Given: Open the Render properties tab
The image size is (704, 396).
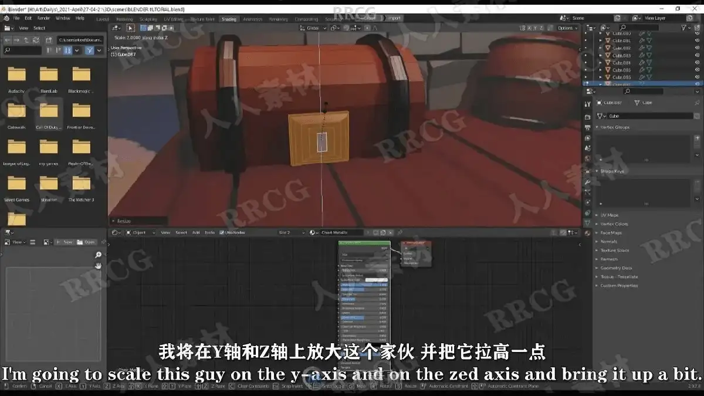Looking at the screenshot, I should point(588,118).
